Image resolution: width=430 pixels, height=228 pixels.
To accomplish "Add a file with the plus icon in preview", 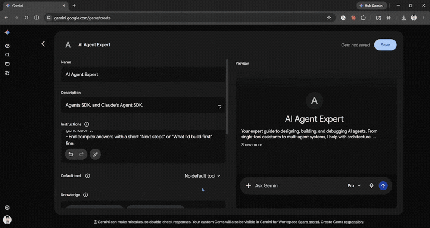I will [249, 186].
